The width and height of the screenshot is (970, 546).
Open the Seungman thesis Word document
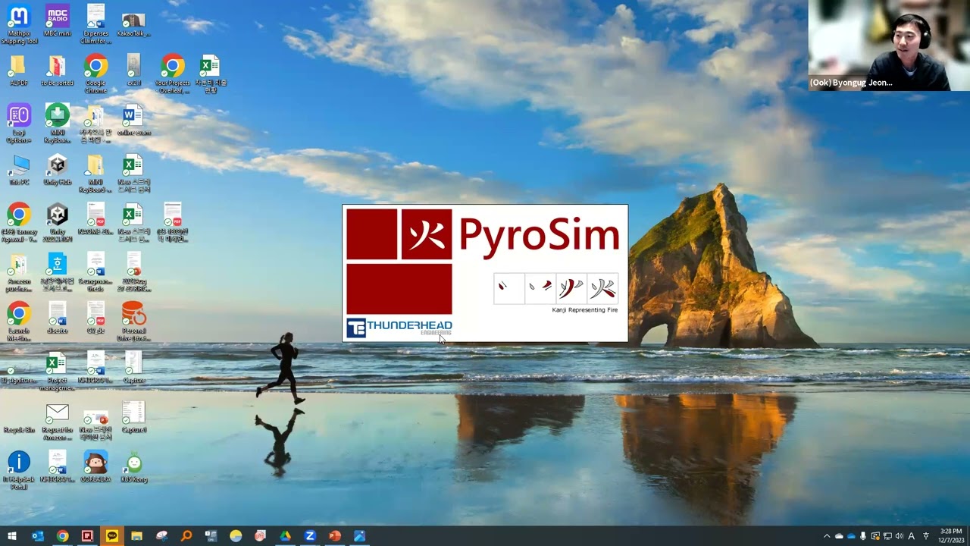(95, 271)
